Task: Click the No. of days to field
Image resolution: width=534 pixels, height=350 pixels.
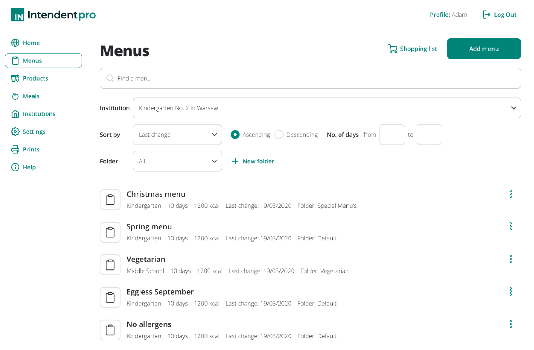Action: [429, 135]
